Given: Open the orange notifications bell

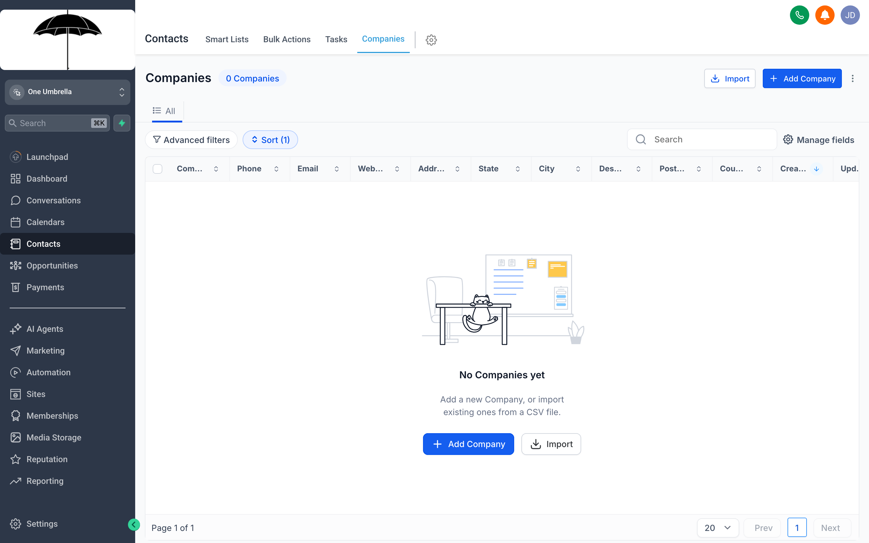Looking at the screenshot, I should [x=825, y=15].
